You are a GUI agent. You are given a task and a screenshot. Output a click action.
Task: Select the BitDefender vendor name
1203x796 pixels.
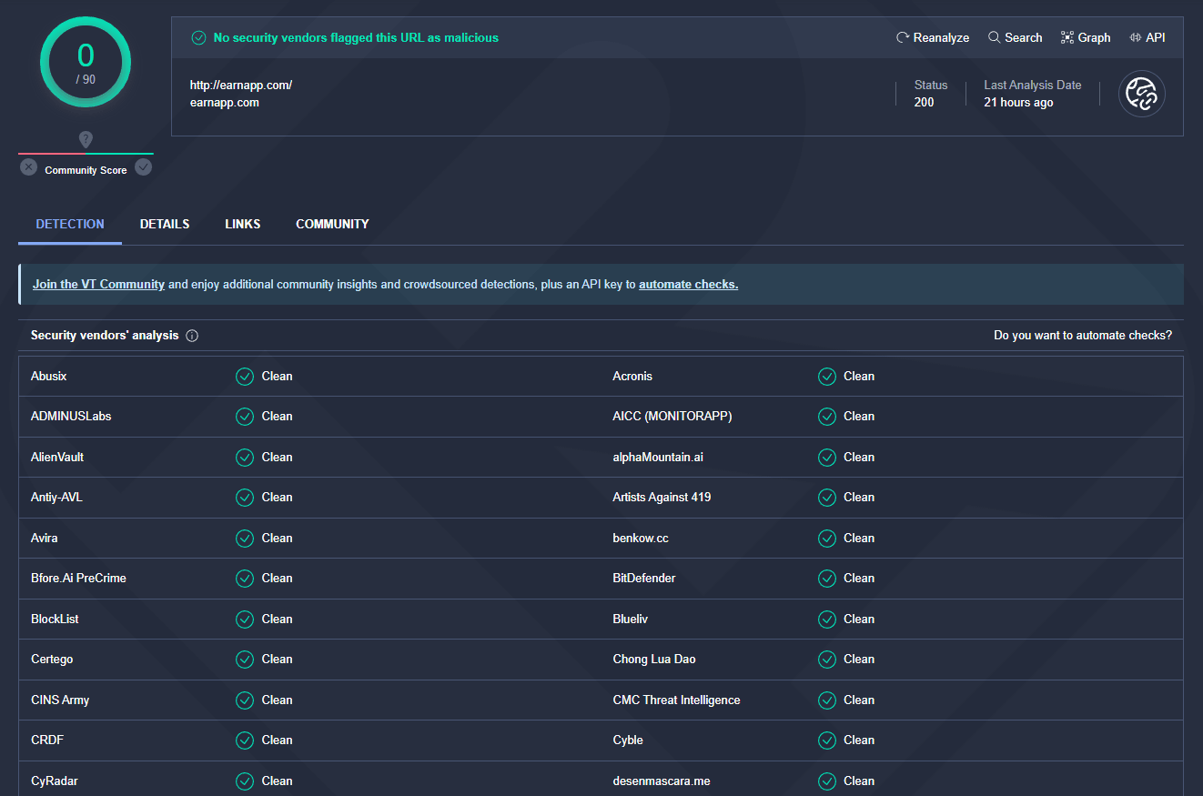pyautogui.click(x=644, y=579)
